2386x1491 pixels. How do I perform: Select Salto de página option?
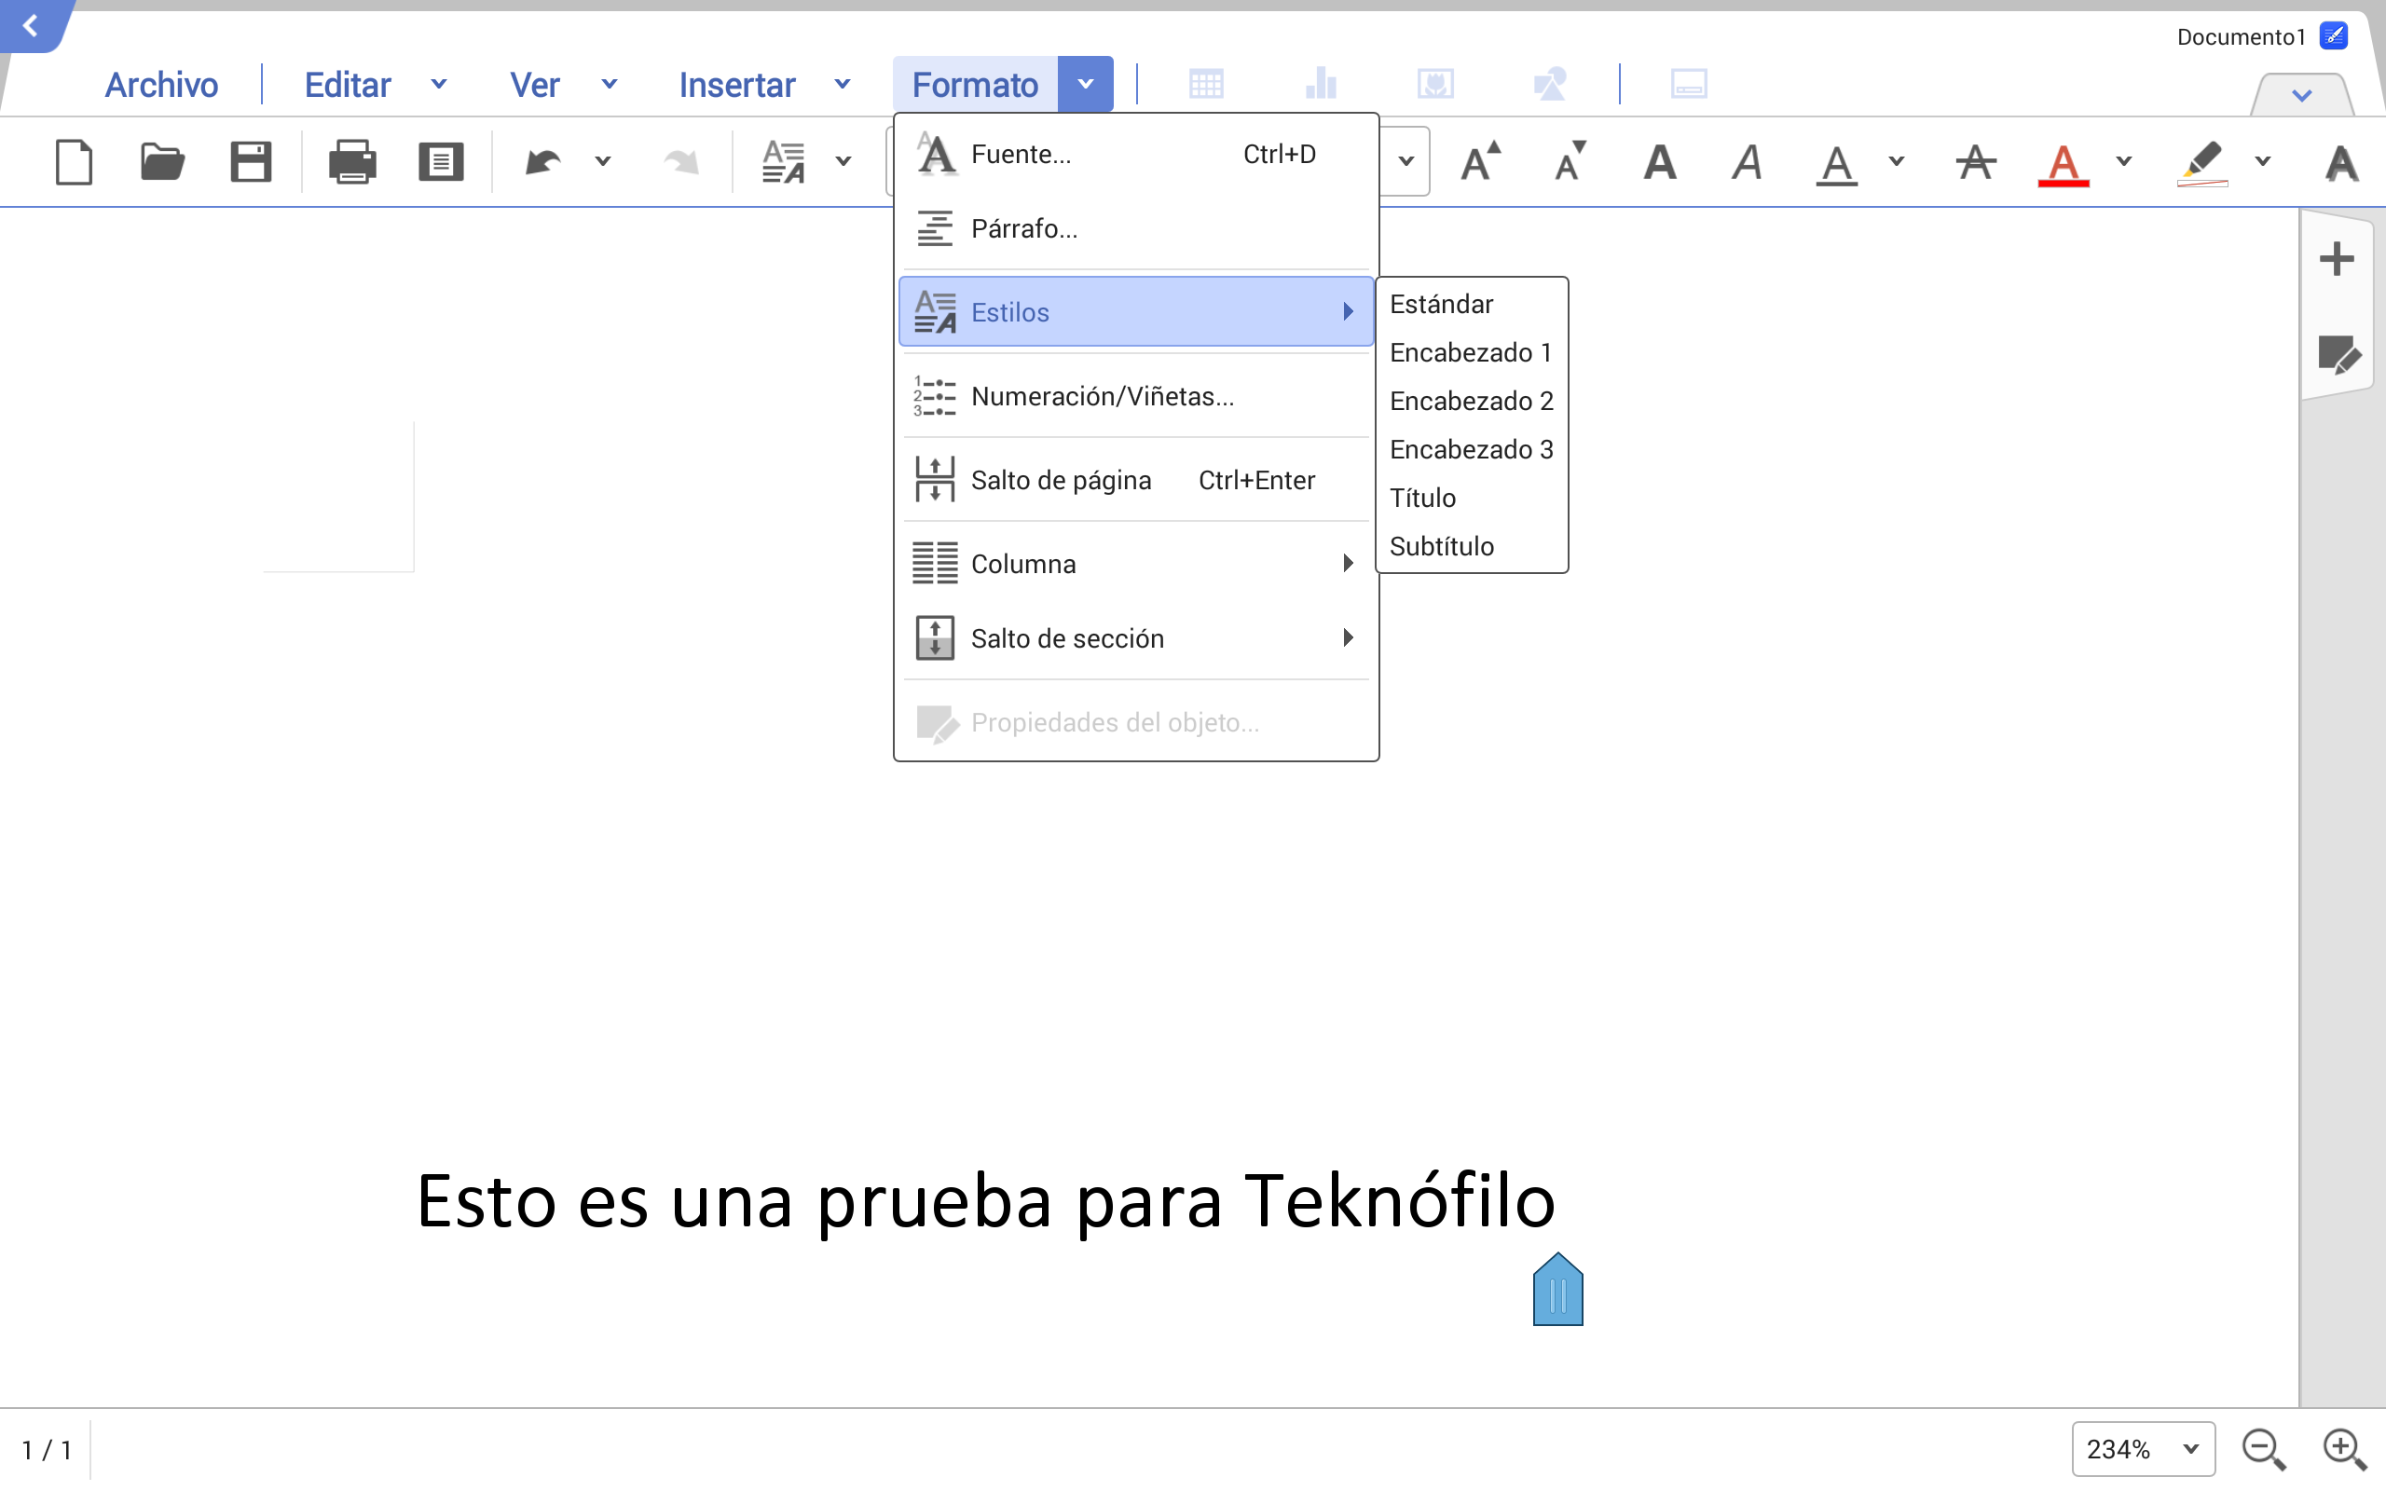[x=1061, y=480]
